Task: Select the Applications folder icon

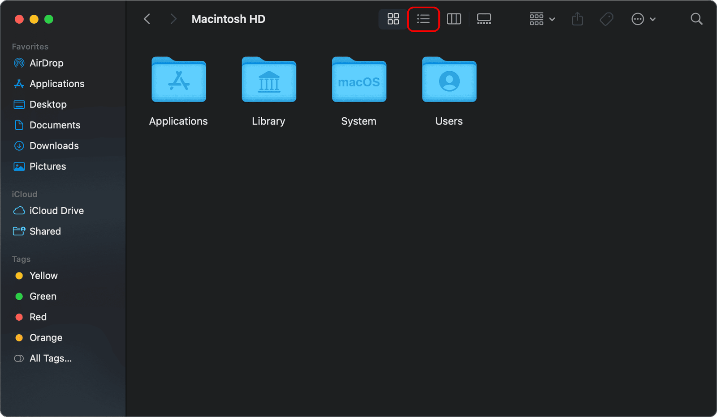Action: click(x=179, y=79)
